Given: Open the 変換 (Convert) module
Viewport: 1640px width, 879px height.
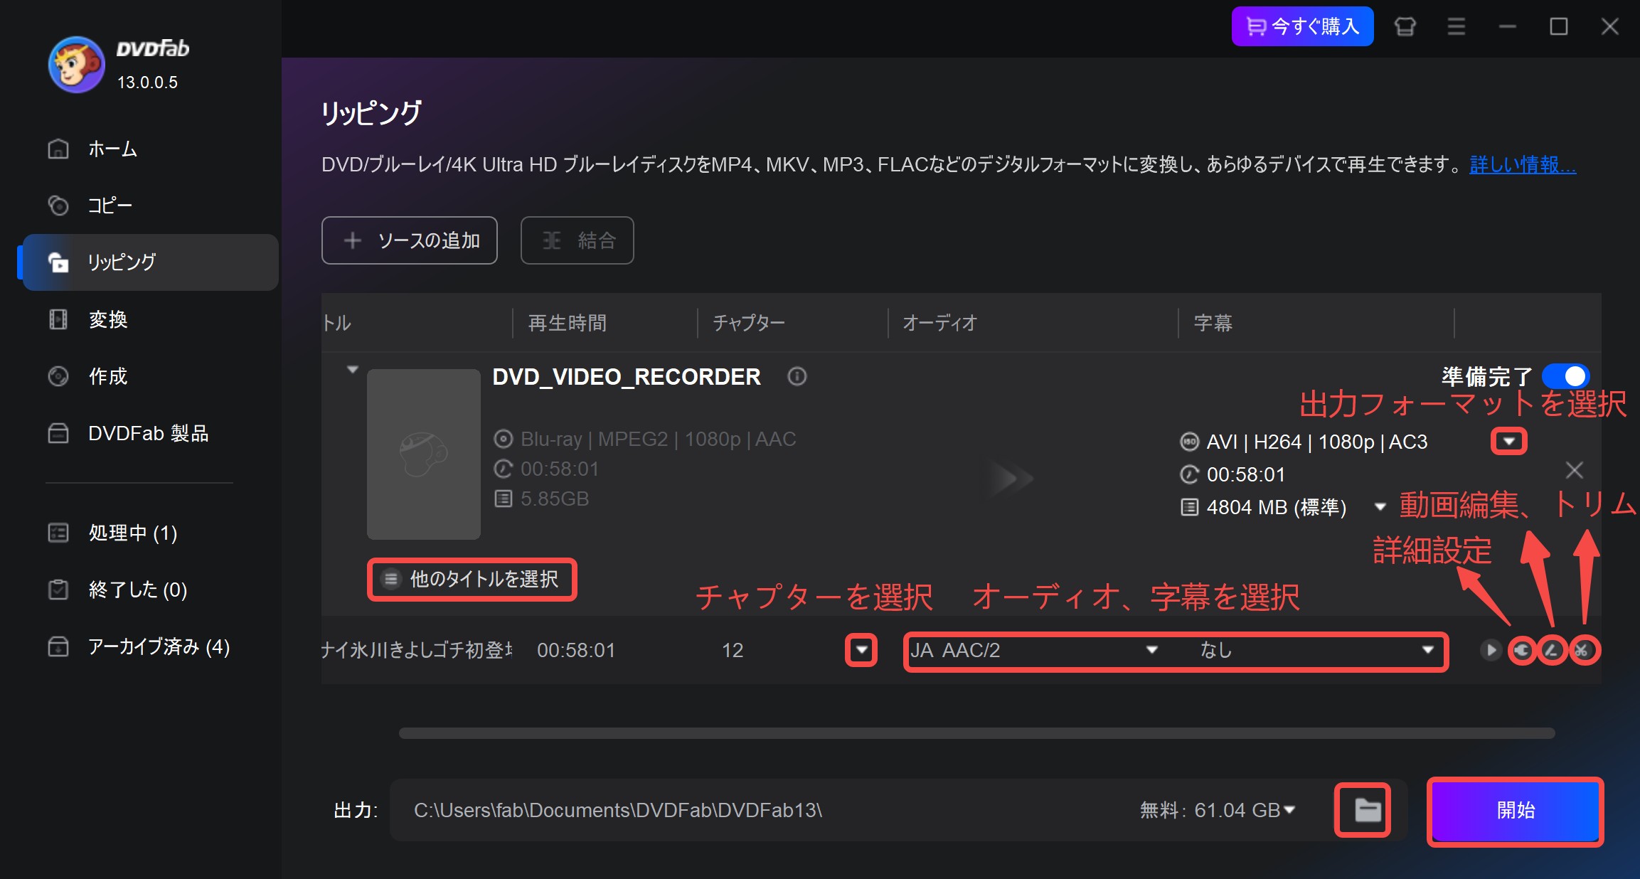Looking at the screenshot, I should tap(108, 319).
